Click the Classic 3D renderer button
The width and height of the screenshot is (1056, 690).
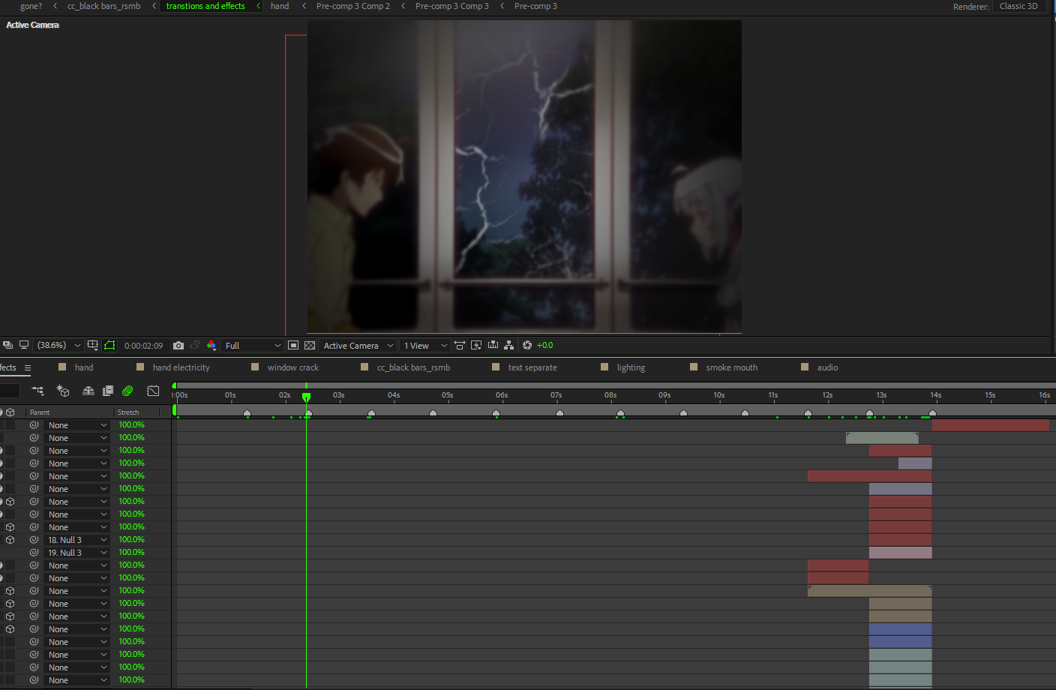tap(1018, 6)
